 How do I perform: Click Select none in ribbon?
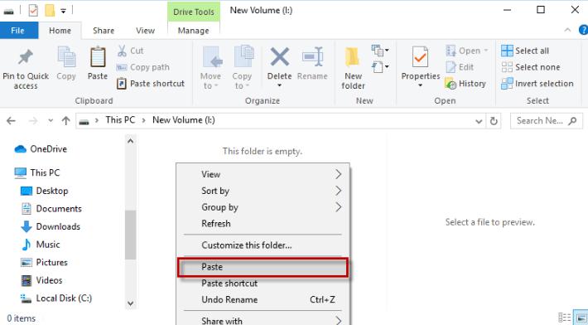[x=531, y=67]
